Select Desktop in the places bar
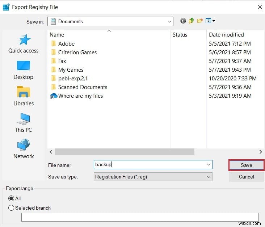 coord(24,70)
